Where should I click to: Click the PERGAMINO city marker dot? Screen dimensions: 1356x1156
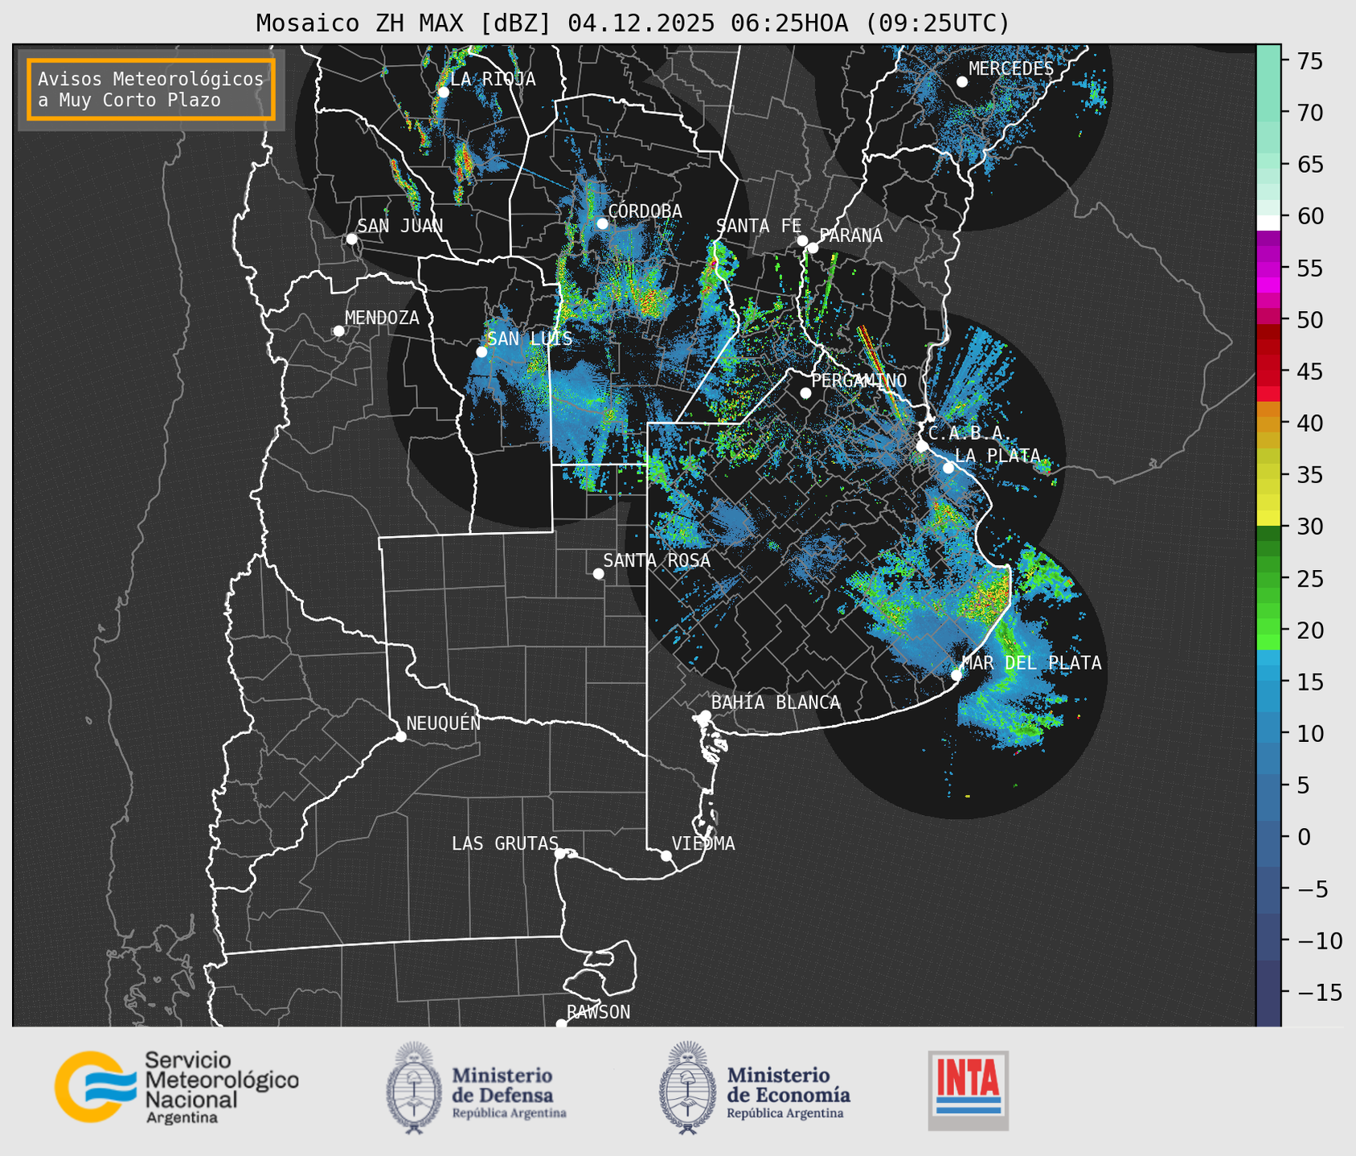[x=805, y=393]
